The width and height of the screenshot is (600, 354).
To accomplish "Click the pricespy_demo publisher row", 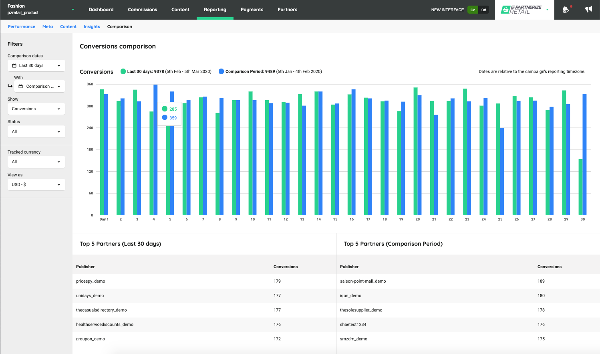I will point(91,281).
